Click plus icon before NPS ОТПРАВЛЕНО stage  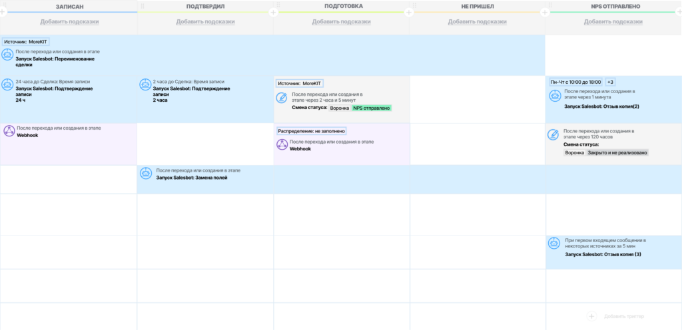[x=545, y=13]
